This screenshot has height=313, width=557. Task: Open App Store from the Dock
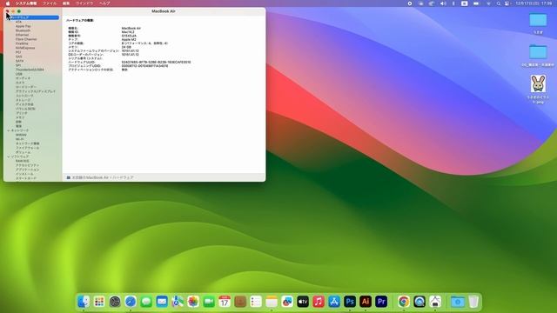click(334, 302)
